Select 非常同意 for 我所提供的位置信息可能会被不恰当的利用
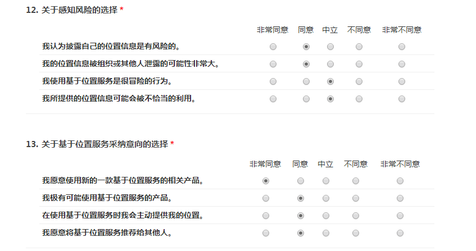The height and width of the screenshot is (251, 476). 273,99
